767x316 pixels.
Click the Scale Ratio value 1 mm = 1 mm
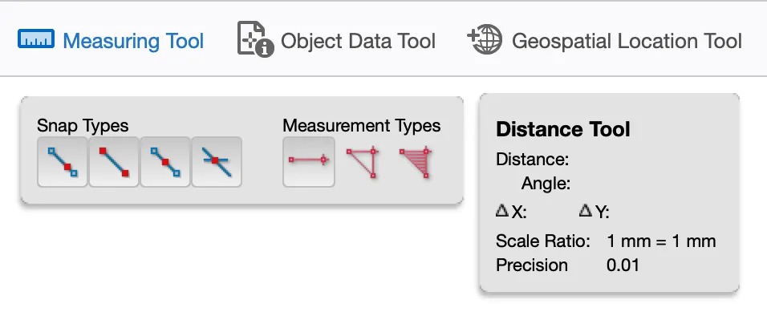coord(661,241)
